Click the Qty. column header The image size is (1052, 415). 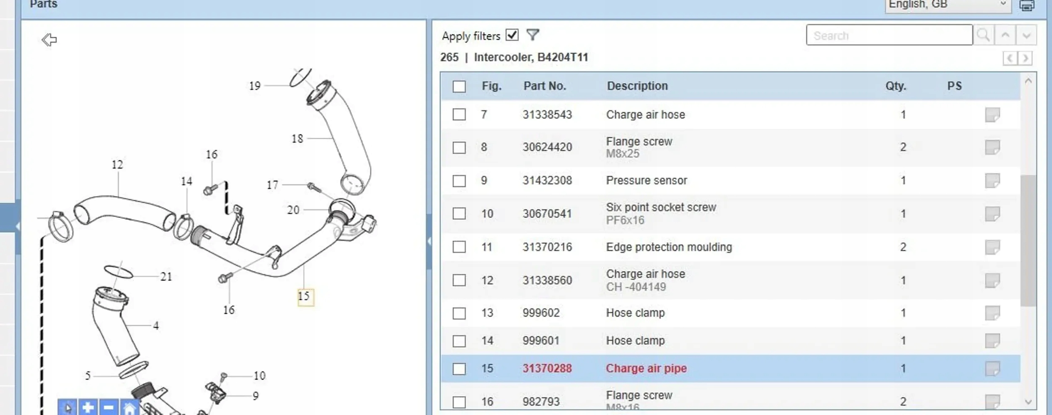[895, 86]
